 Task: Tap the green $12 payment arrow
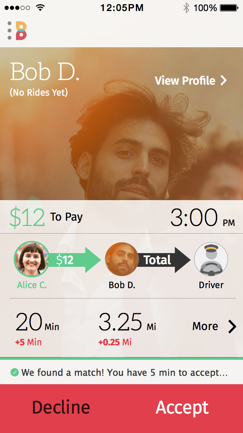click(75, 260)
